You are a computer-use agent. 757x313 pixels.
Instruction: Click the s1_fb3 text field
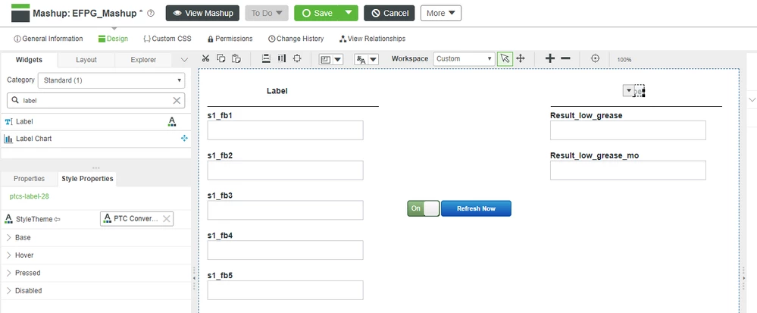pos(286,210)
